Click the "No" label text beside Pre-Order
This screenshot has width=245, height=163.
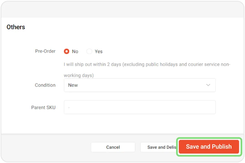coord(75,51)
